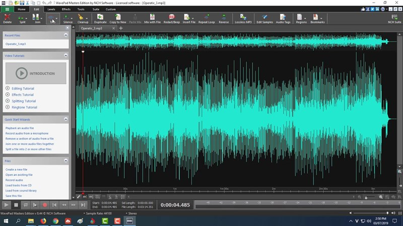The image size is (403, 226).
Task: Start playback with the Play button
Action: click(6, 205)
